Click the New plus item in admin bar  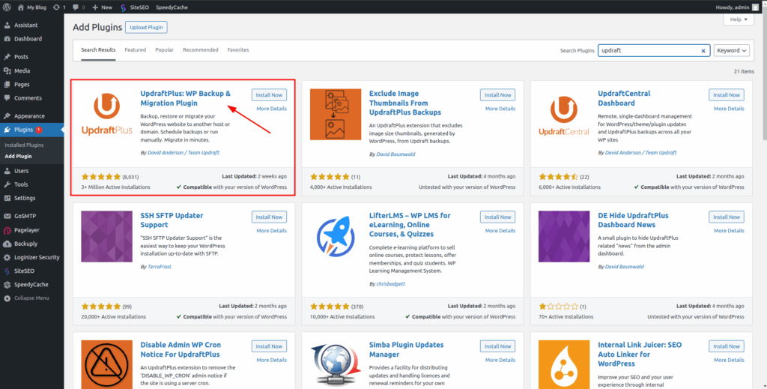click(x=102, y=7)
